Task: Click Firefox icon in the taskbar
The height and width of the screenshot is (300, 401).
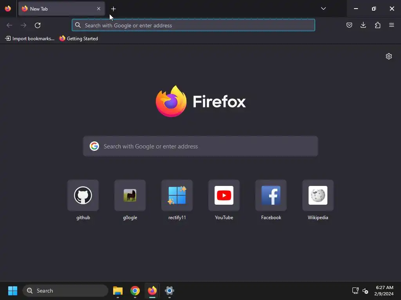Action: (x=152, y=291)
